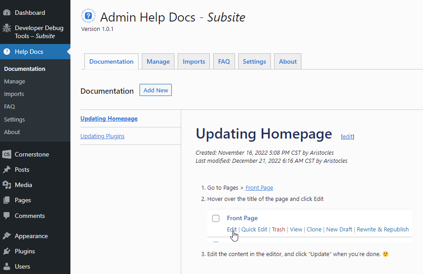Viewport: 423px width, 274px height.
Task: Open the Settings tab
Action: point(254,61)
